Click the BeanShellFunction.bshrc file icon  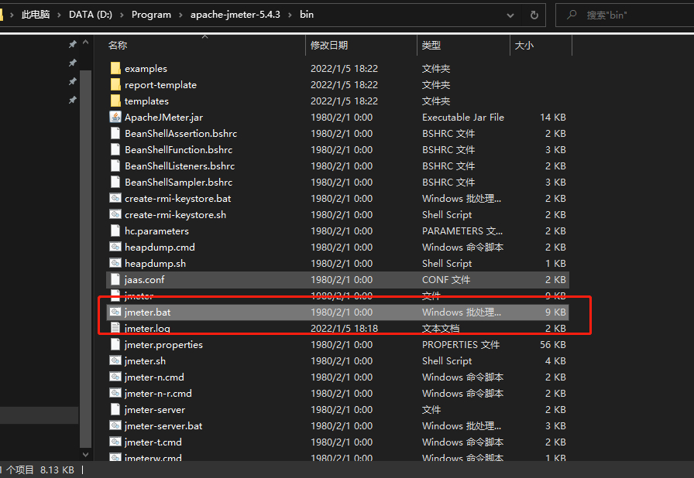pos(115,149)
